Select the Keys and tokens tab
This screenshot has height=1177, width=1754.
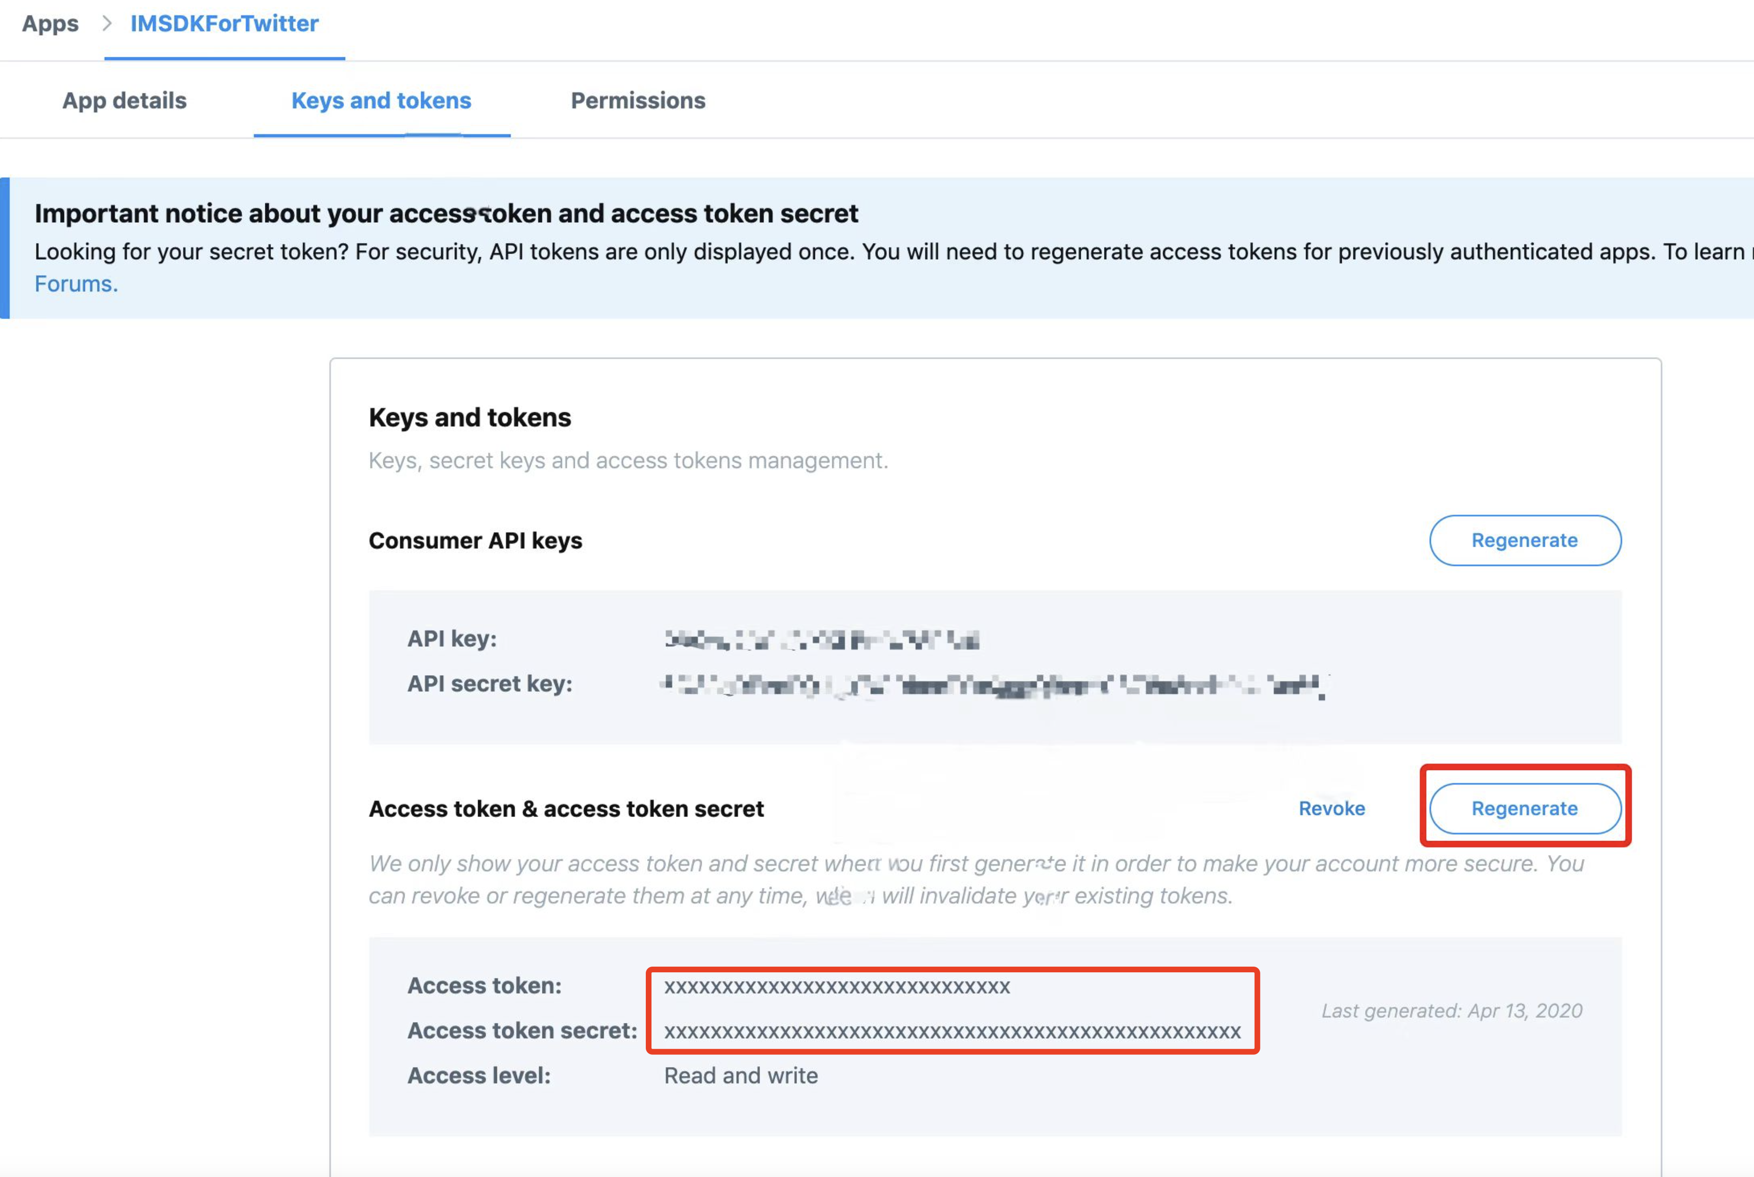(x=380, y=100)
